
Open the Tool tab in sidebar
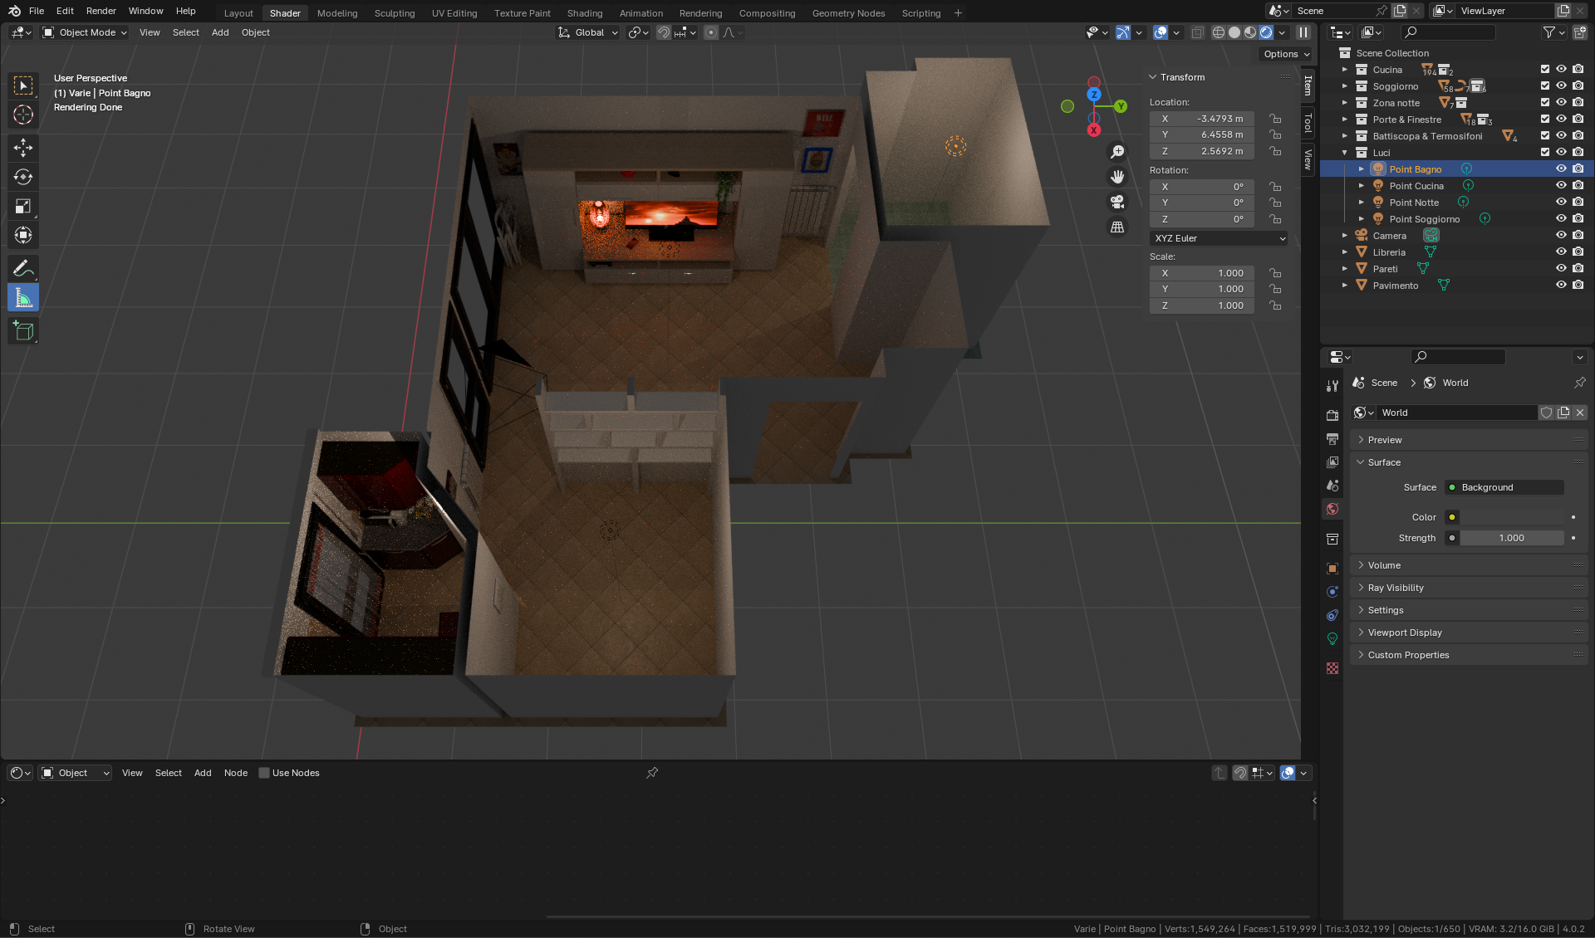point(1308,122)
